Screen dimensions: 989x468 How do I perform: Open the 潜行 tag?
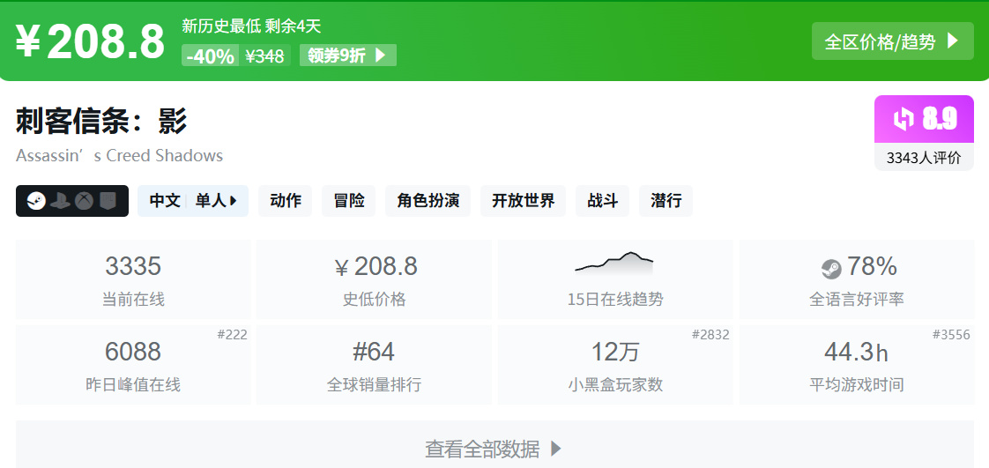point(666,201)
